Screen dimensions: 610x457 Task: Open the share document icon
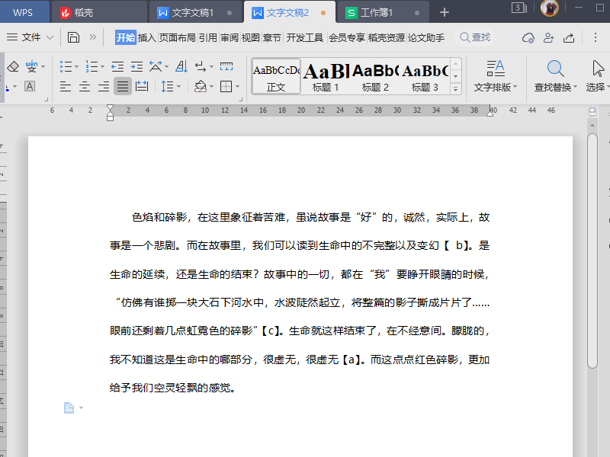569,37
